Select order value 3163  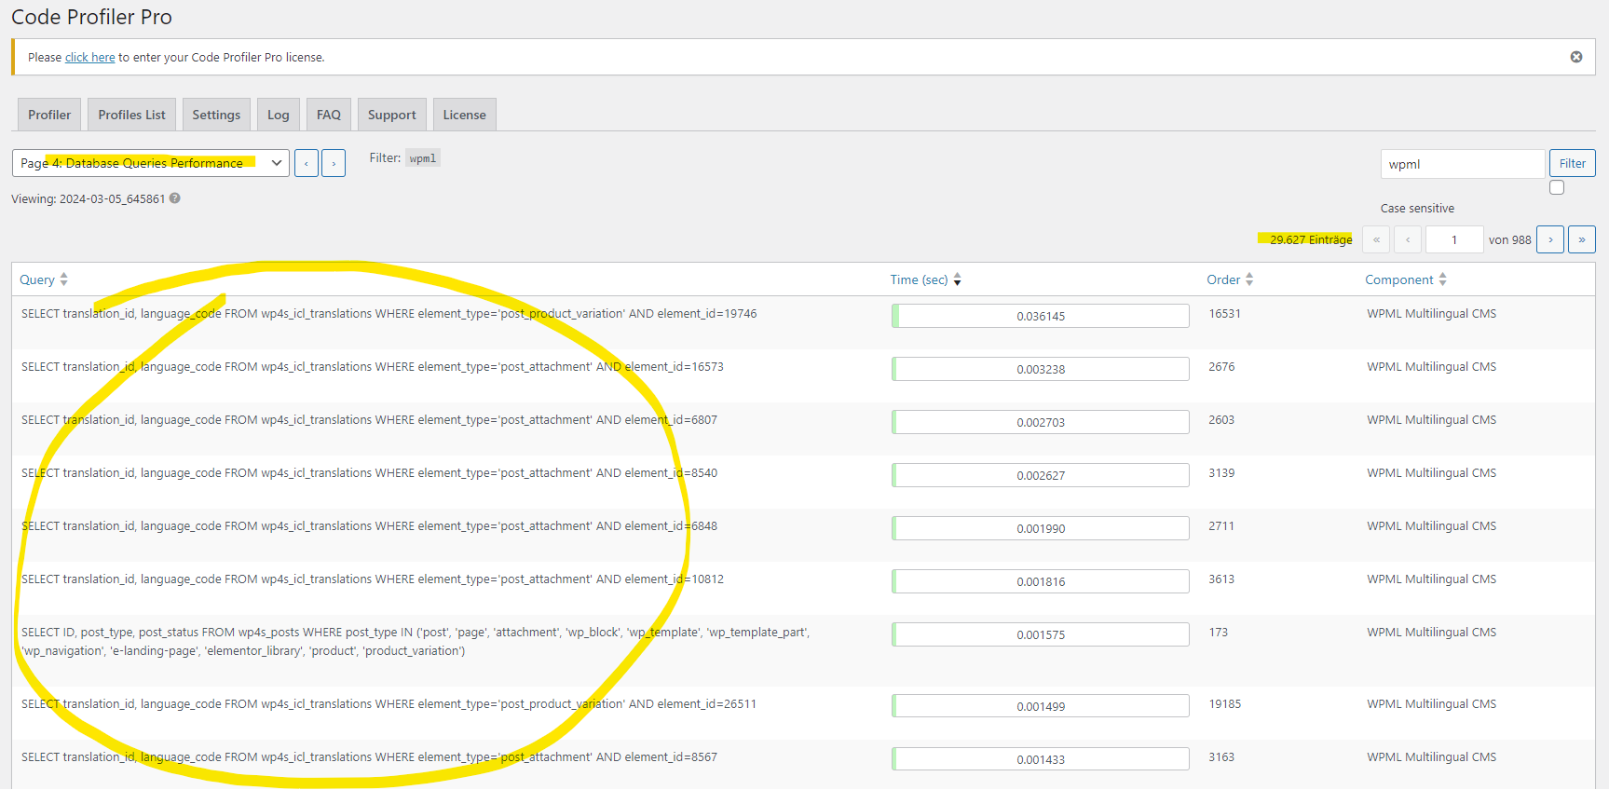click(x=1221, y=757)
